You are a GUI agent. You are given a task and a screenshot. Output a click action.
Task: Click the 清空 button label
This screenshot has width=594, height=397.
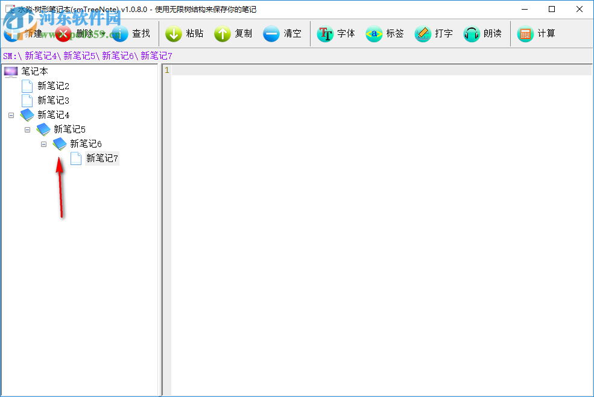click(292, 34)
